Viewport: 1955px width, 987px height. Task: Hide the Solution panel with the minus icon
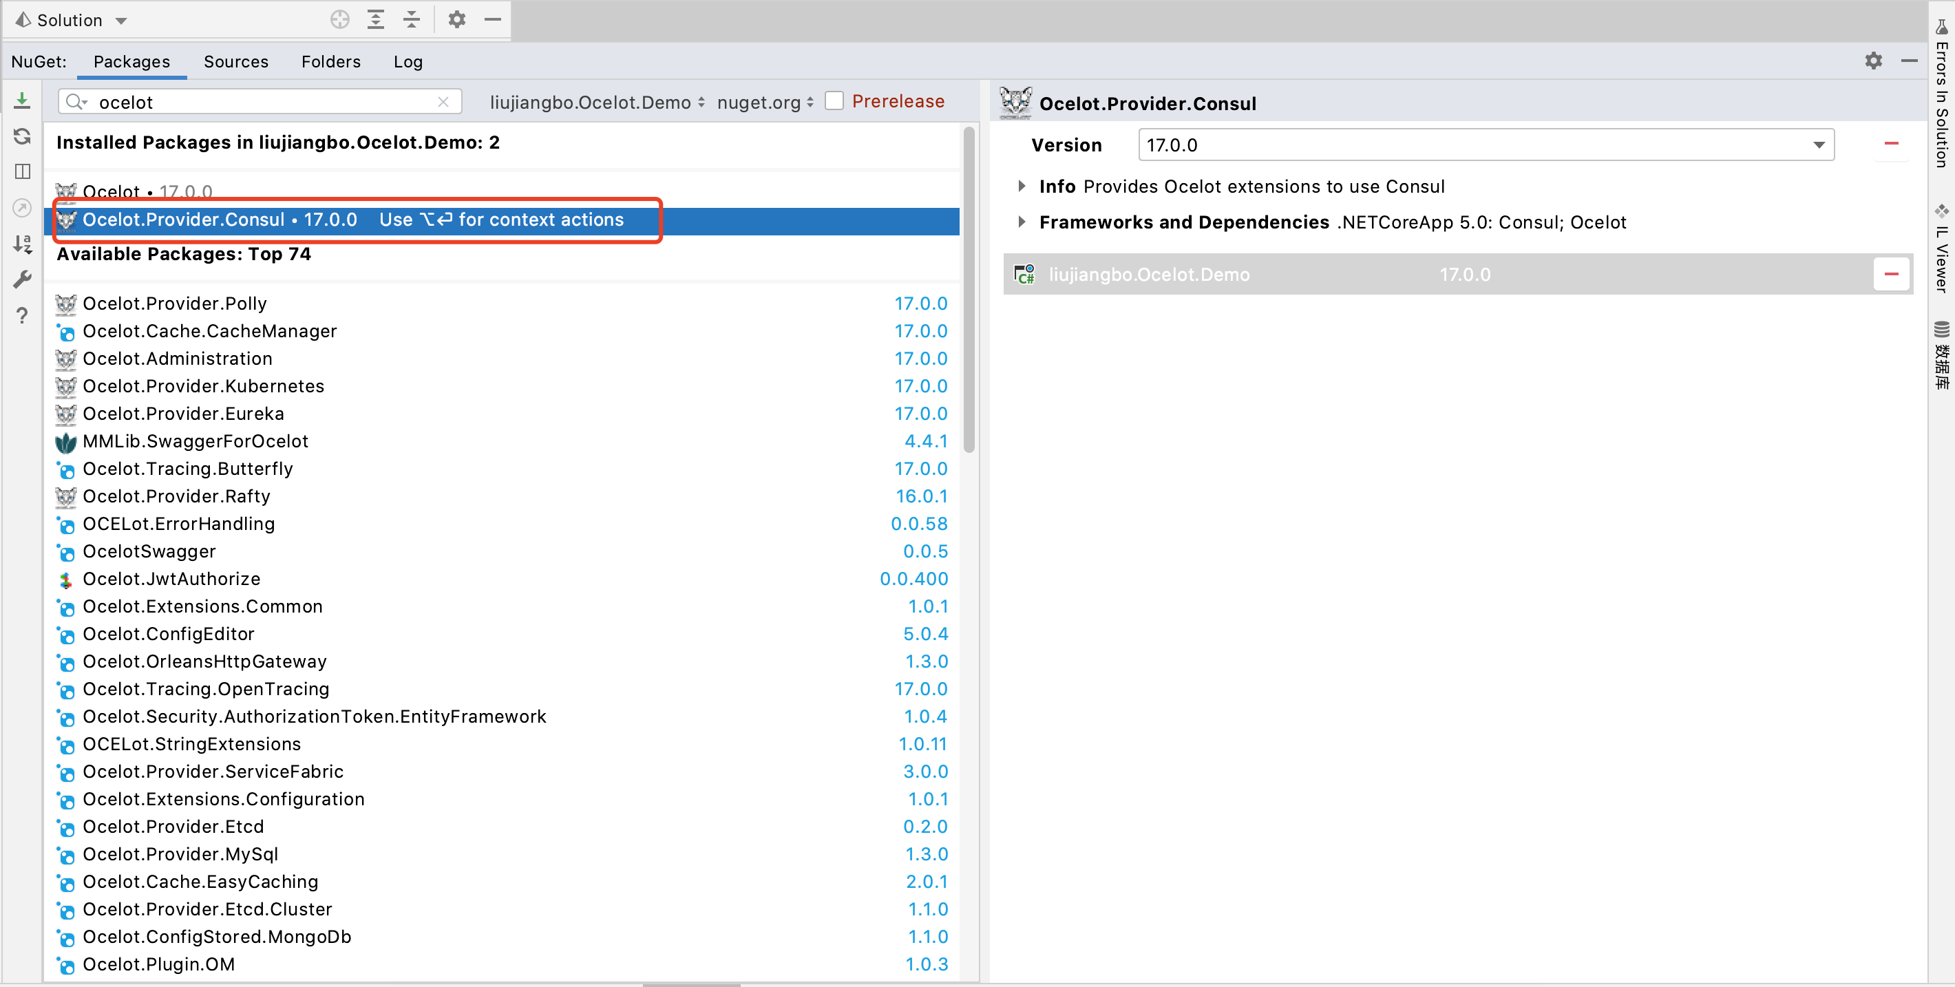493,20
